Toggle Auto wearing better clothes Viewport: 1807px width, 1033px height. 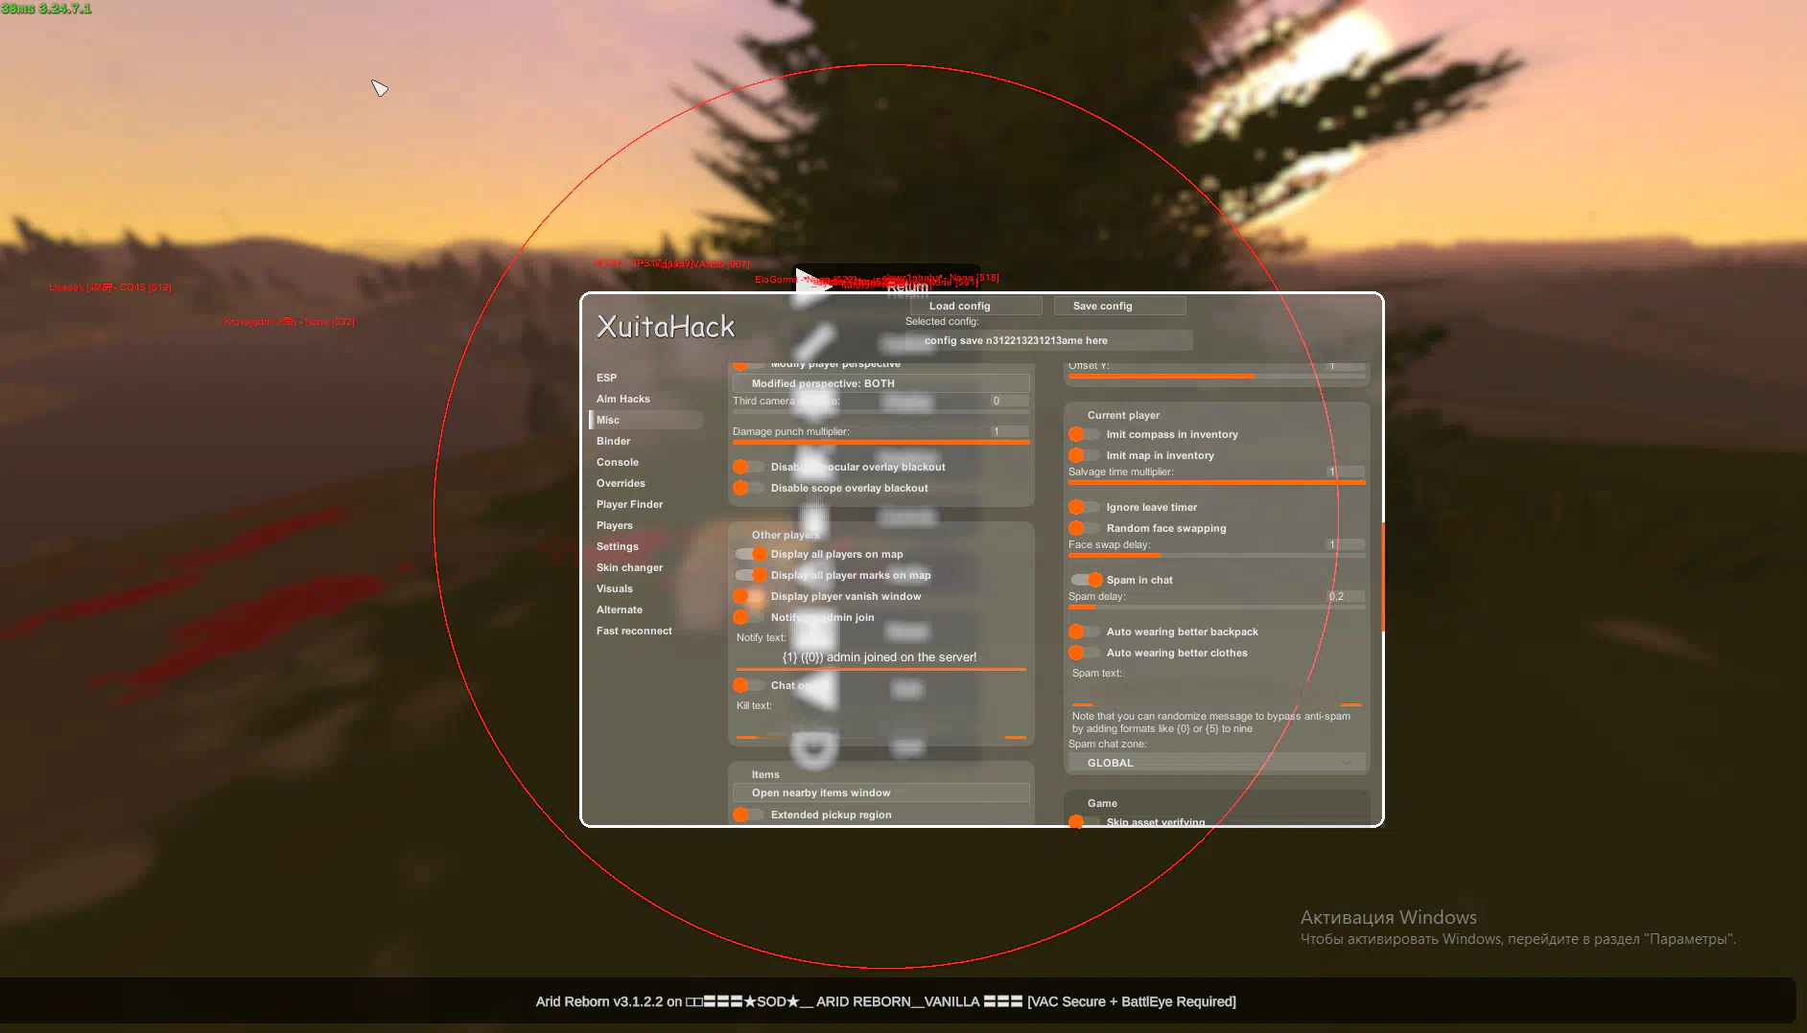click(1084, 653)
